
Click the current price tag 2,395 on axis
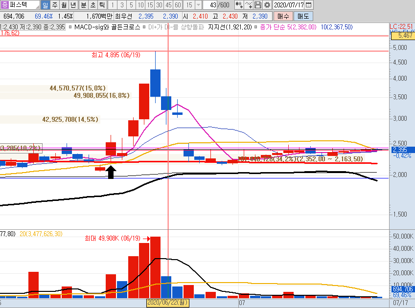tap(403, 150)
